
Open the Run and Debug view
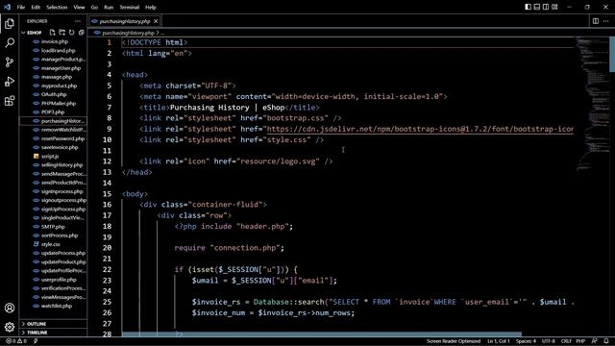pos(10,81)
